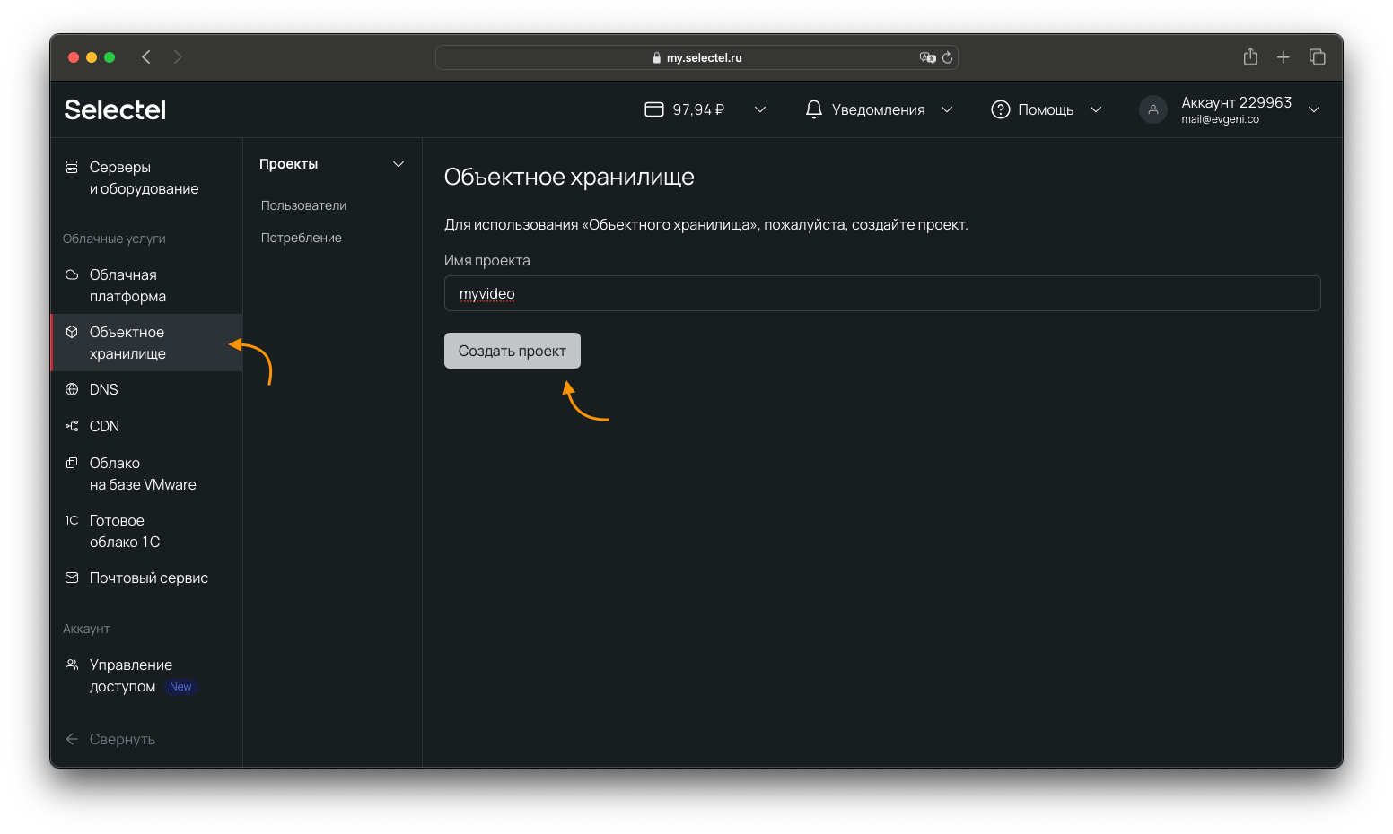Click the 1C cloud icon

coord(72,520)
